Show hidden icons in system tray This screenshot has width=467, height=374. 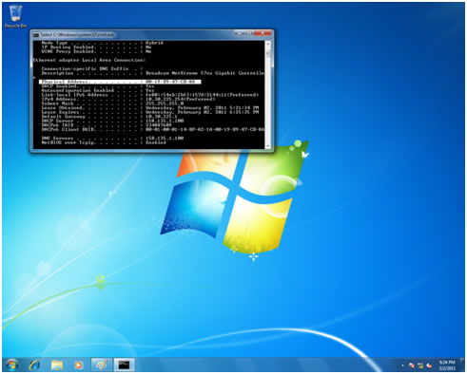[402, 365]
